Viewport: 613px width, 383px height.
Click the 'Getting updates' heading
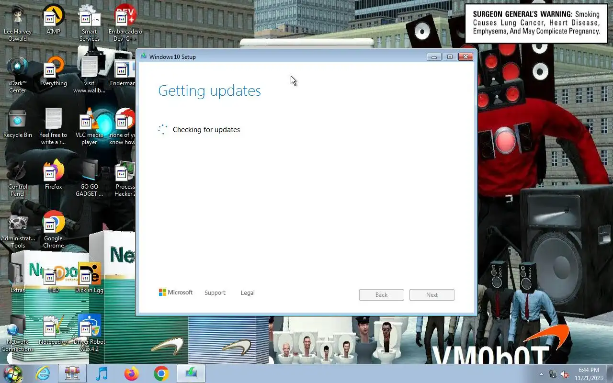coord(209,91)
